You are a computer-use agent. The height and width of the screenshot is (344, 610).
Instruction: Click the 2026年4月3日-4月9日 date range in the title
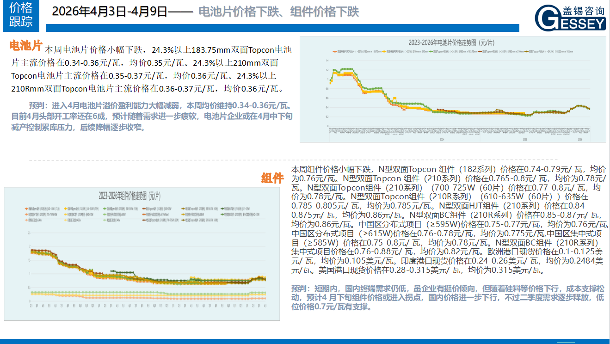(x=110, y=12)
